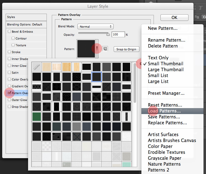
Task: Open pattern picker dropdown arrow
Action: (97, 49)
